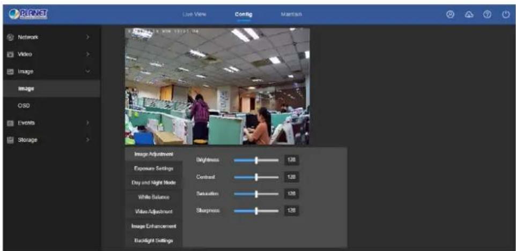Viewport: 516px width, 251px height.
Task: Open White Balance tab
Action: (x=154, y=197)
